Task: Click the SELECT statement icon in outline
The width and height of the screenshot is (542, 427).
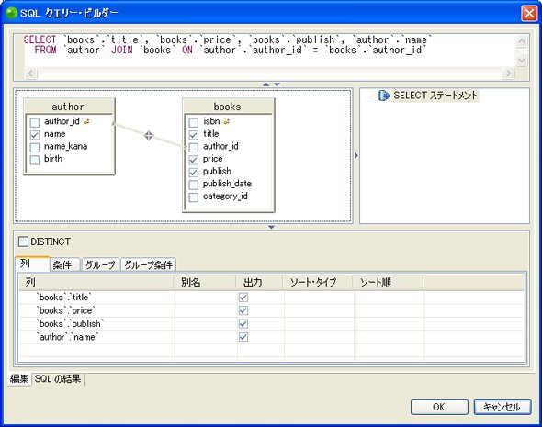Action: [384, 95]
